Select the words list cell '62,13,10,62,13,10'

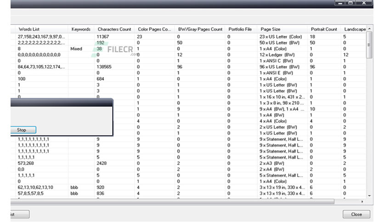pyautogui.click(x=35, y=187)
